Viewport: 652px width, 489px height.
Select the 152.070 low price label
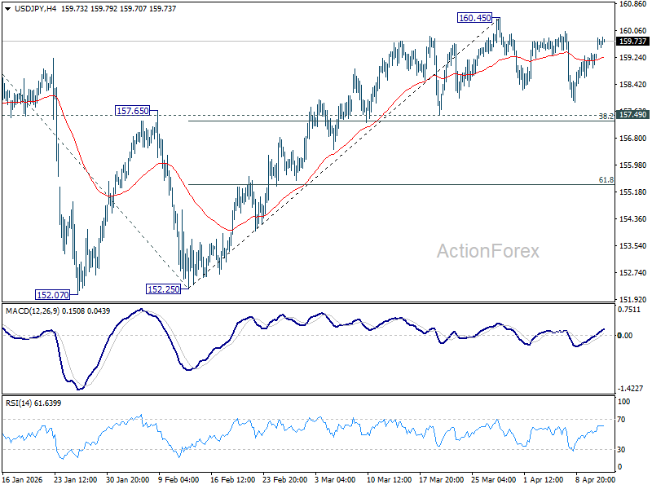(52, 295)
